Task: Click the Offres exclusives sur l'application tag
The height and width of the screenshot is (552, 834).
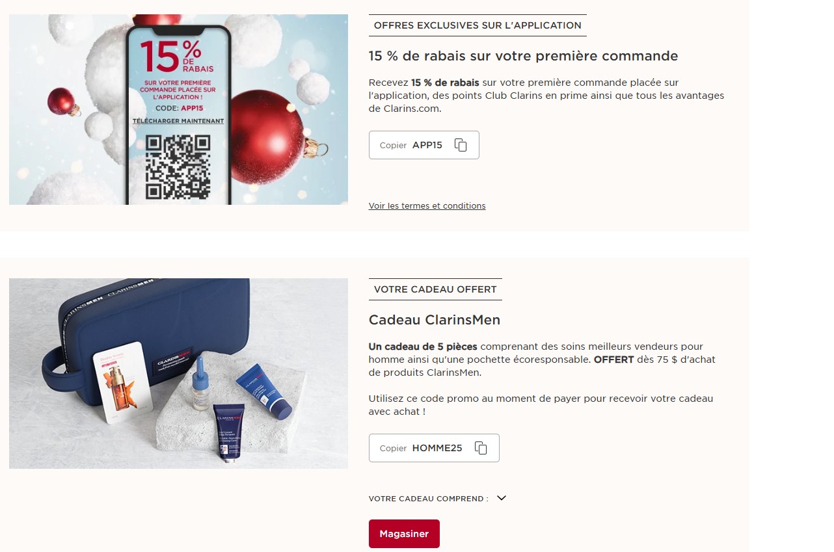Action: [478, 25]
